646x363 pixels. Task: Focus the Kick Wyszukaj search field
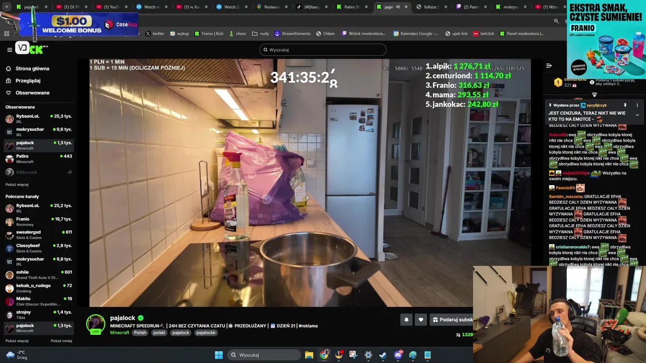pos(323,50)
